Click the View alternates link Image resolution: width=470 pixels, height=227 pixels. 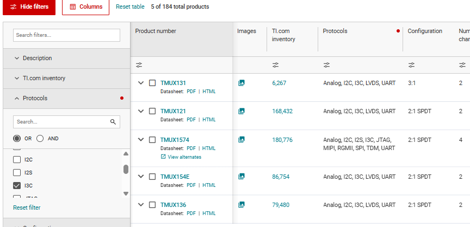click(184, 157)
